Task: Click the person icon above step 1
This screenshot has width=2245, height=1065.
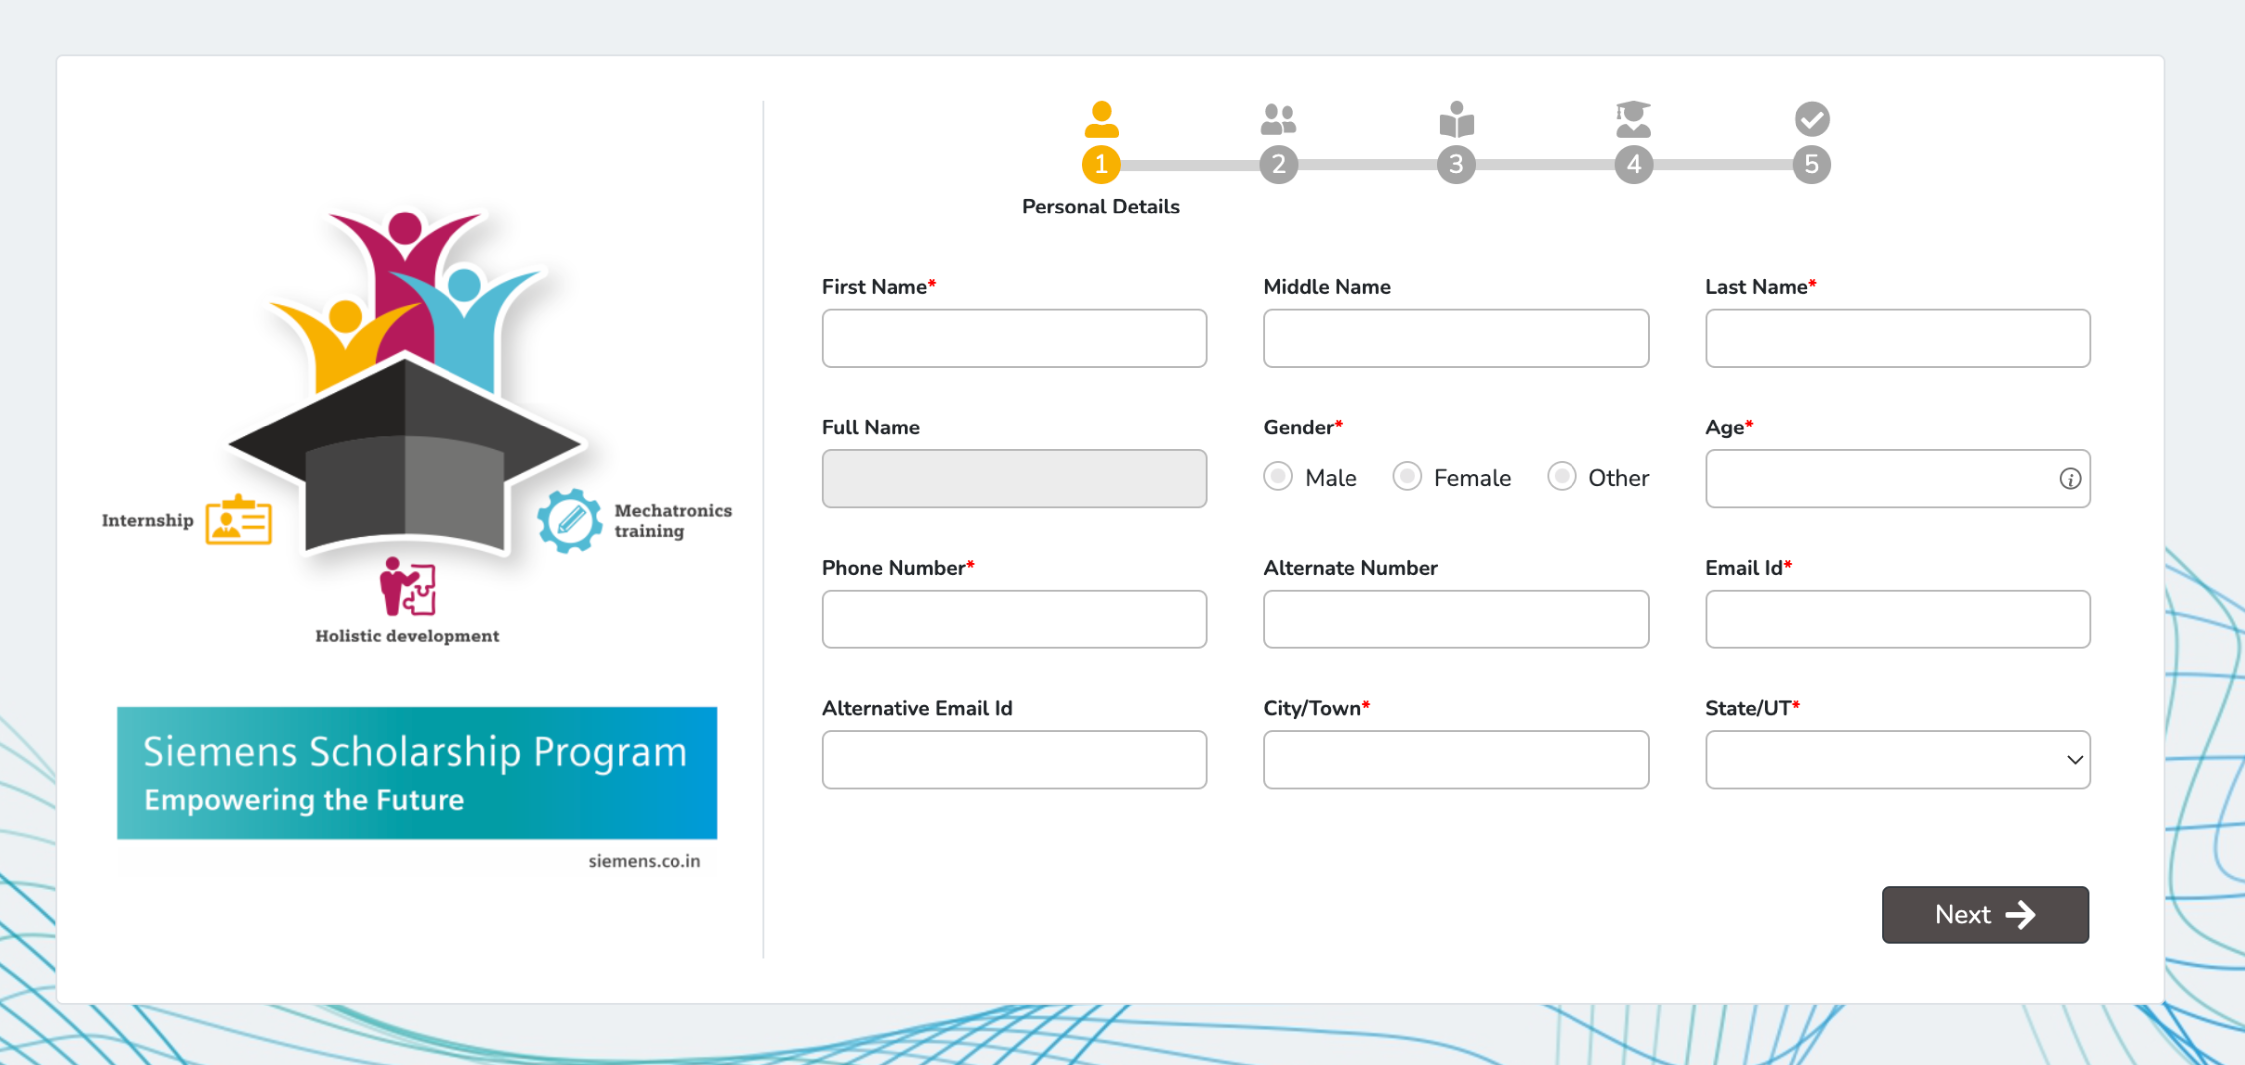Action: [x=1101, y=120]
